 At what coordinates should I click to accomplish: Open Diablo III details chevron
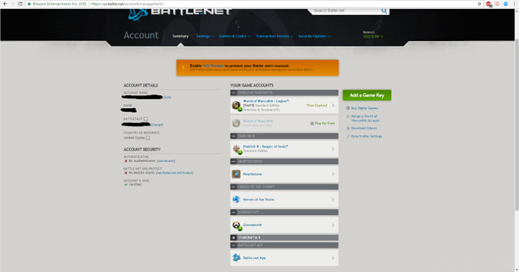(x=333, y=149)
